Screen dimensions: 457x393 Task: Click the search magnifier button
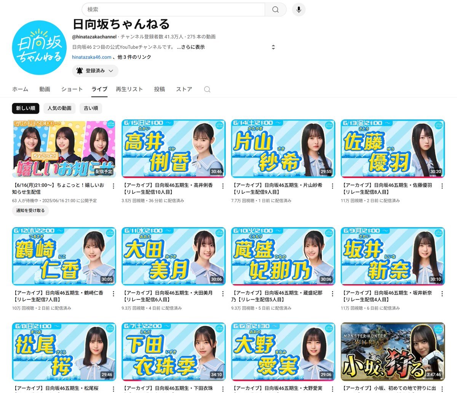275,10
